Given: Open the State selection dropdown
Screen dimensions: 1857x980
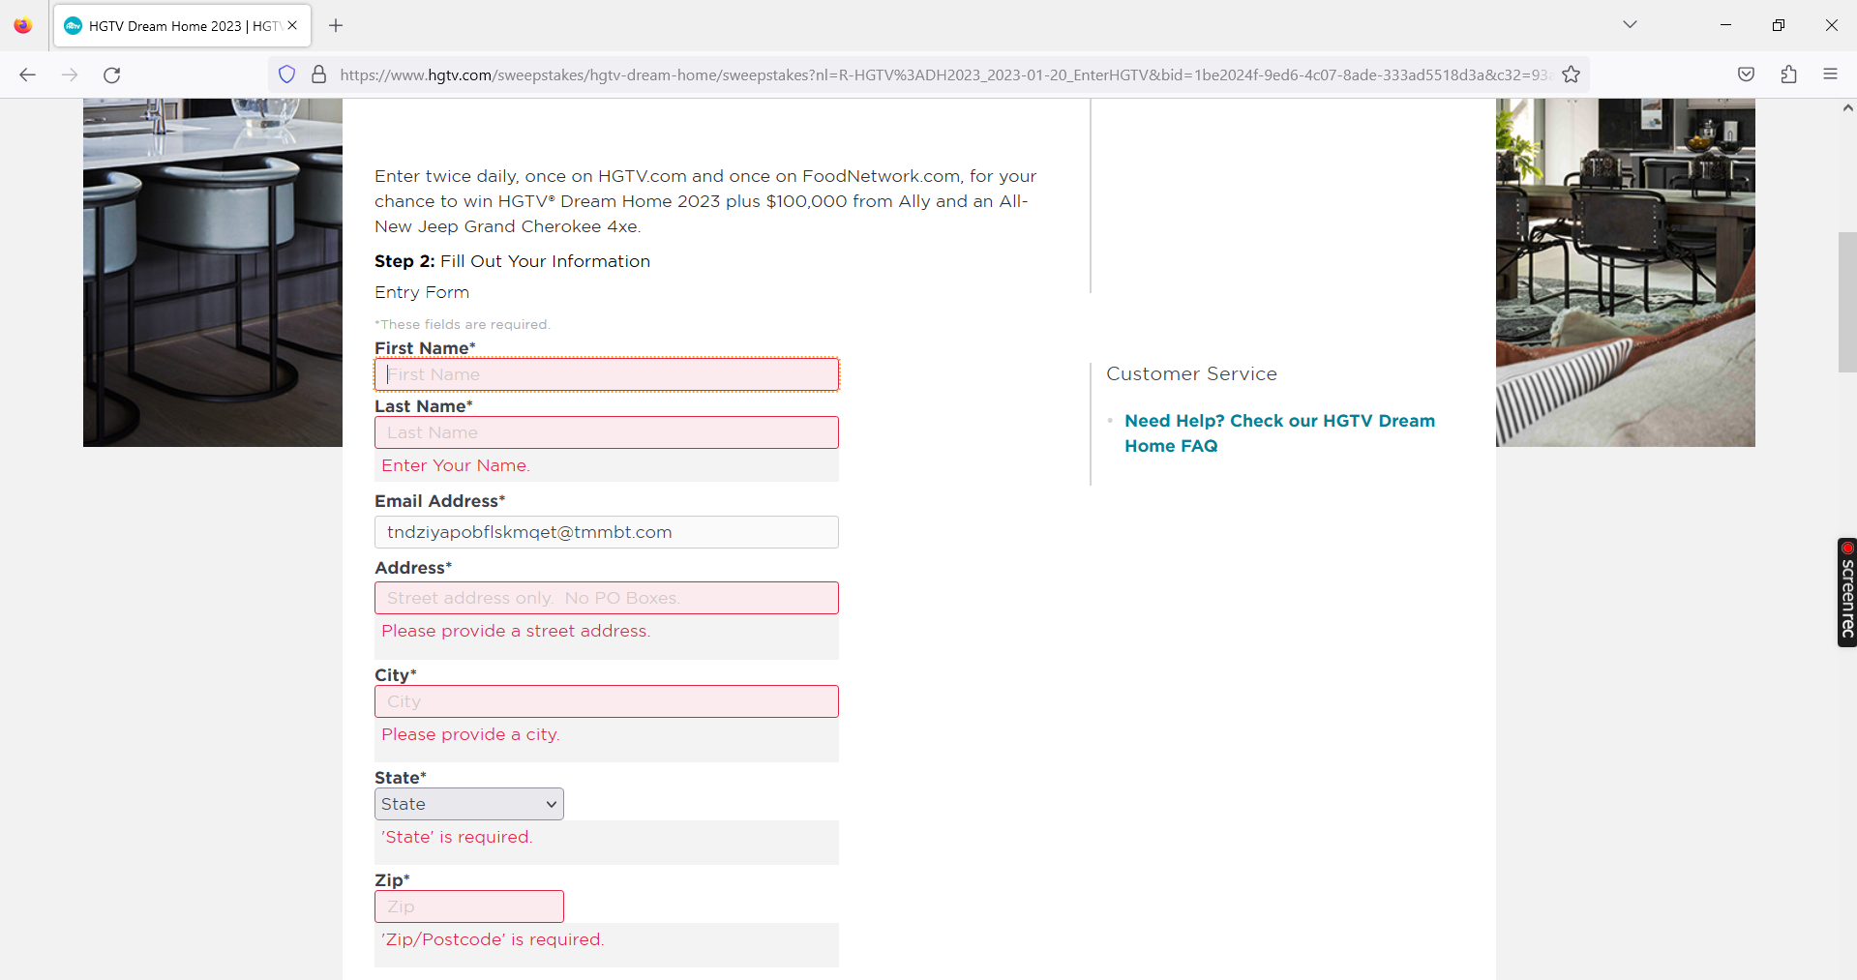Looking at the screenshot, I should [468, 803].
